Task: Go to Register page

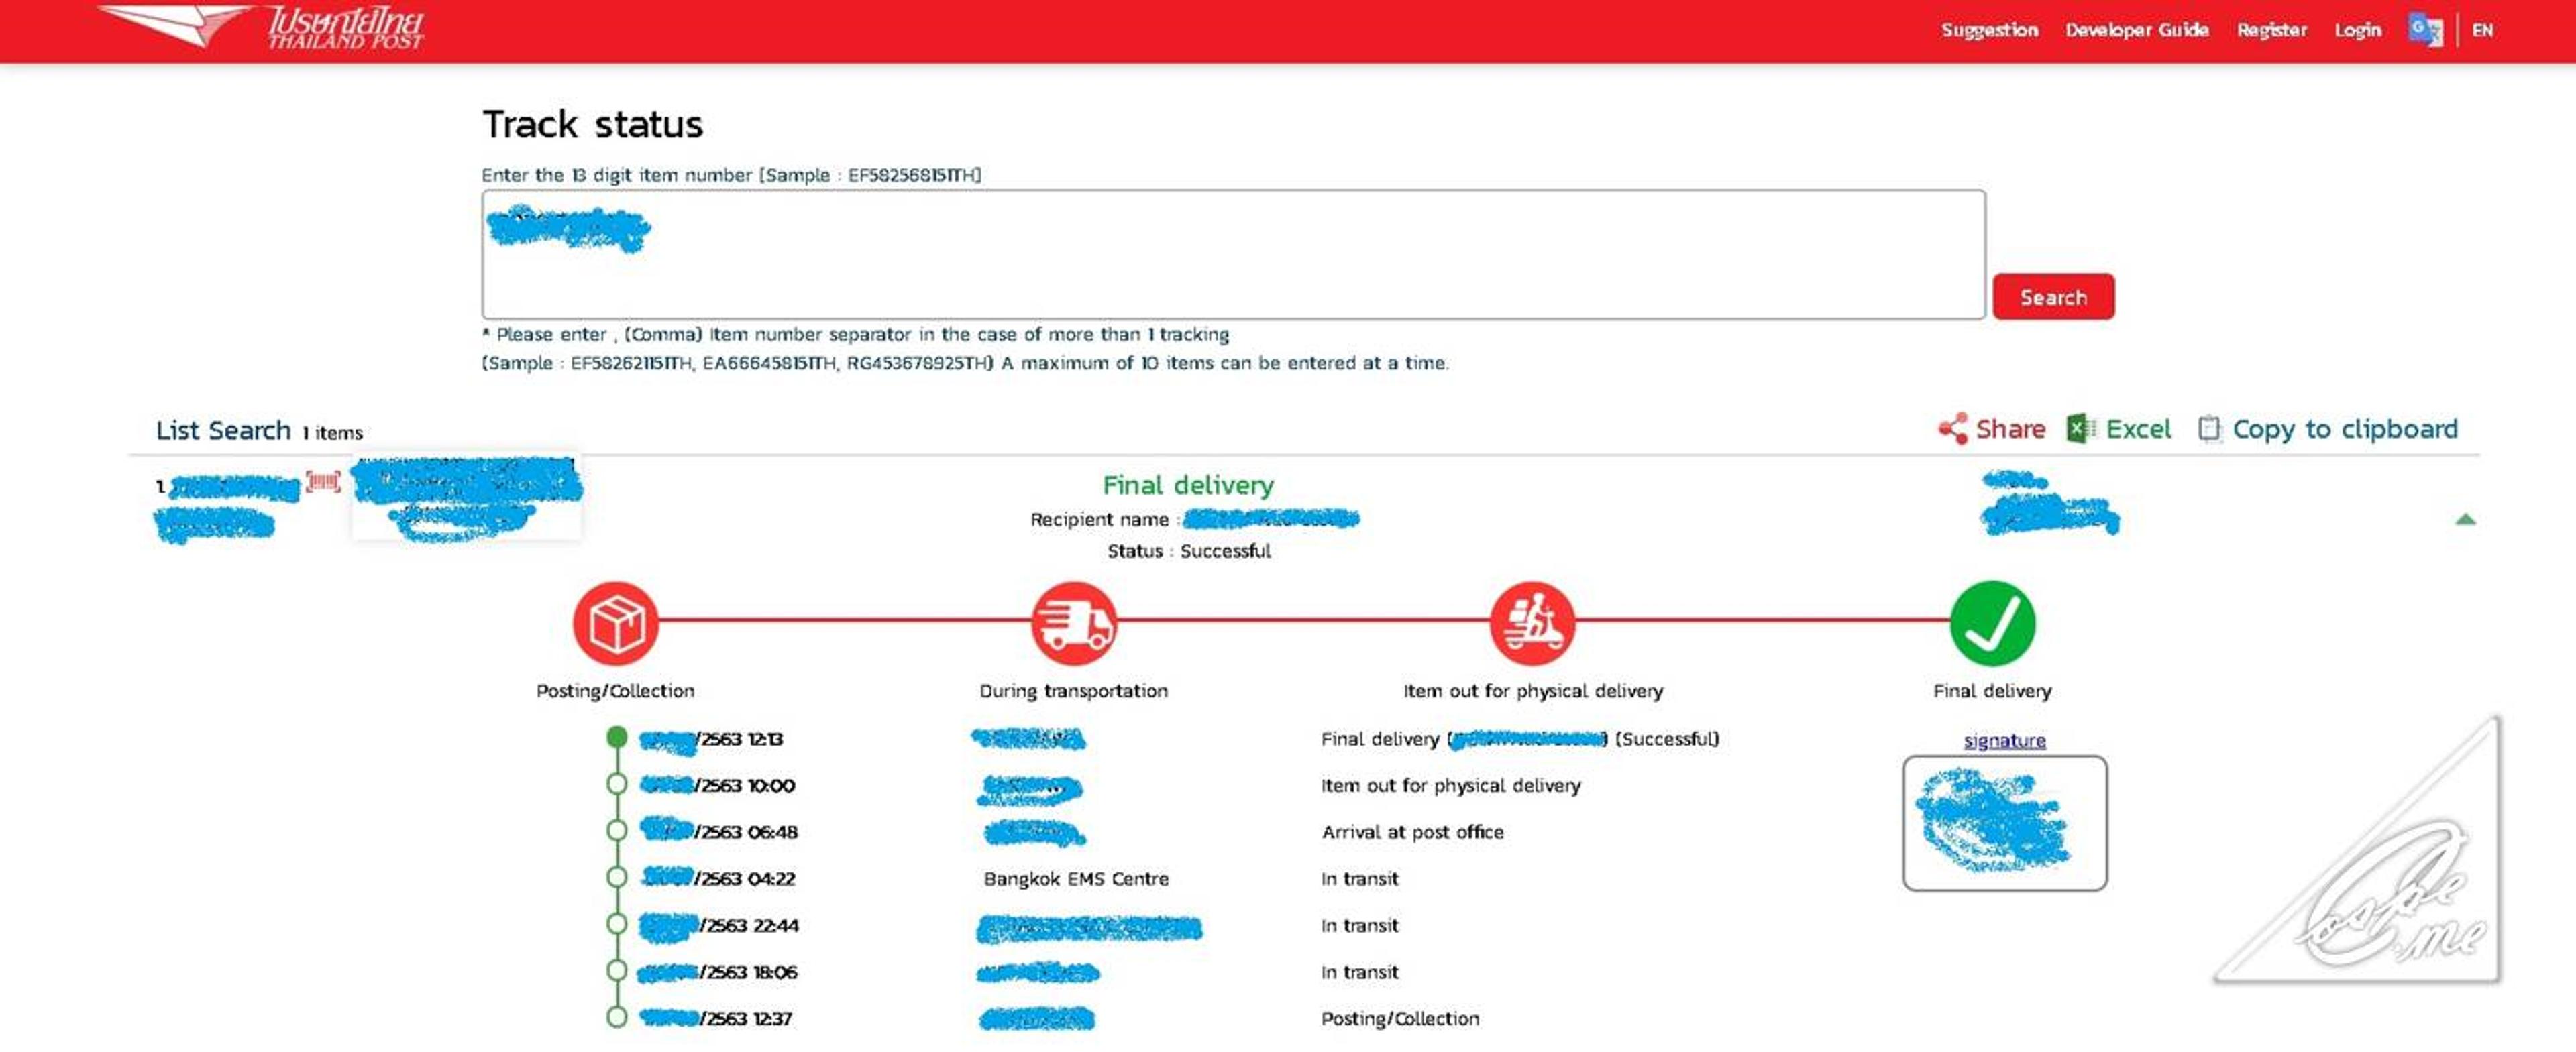Action: (2272, 30)
